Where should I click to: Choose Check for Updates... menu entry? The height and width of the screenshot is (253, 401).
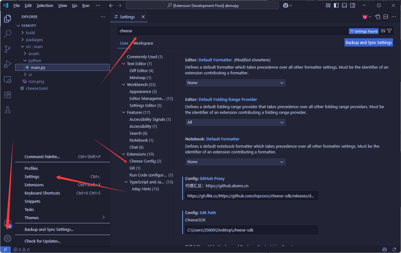63,241
